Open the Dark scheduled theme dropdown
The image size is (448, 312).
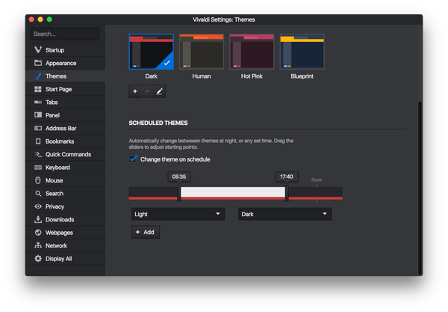point(285,214)
